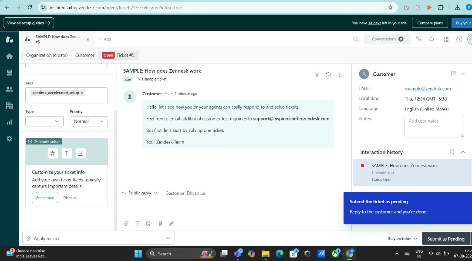Open browser extensions puzzle icon

tap(441, 7)
